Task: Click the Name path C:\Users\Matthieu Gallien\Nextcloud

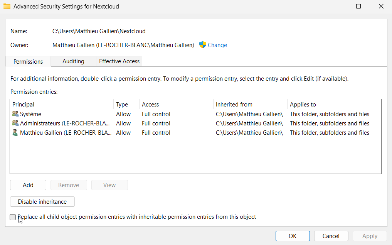Action: [x=99, y=31]
